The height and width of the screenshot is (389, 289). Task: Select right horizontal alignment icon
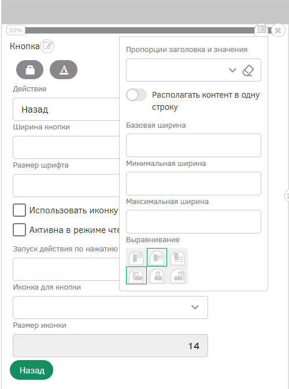point(177,276)
